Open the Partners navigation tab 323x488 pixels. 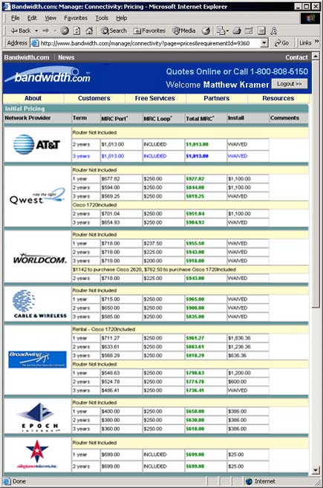pos(217,98)
